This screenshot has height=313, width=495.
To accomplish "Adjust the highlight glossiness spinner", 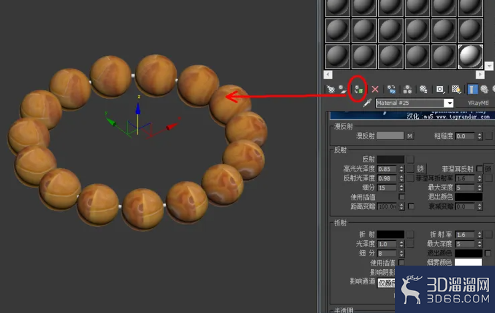I will 401,169.
